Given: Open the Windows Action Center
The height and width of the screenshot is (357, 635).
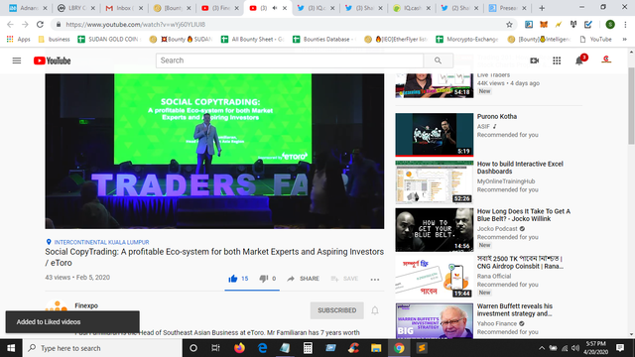Looking at the screenshot, I should 620,348.
